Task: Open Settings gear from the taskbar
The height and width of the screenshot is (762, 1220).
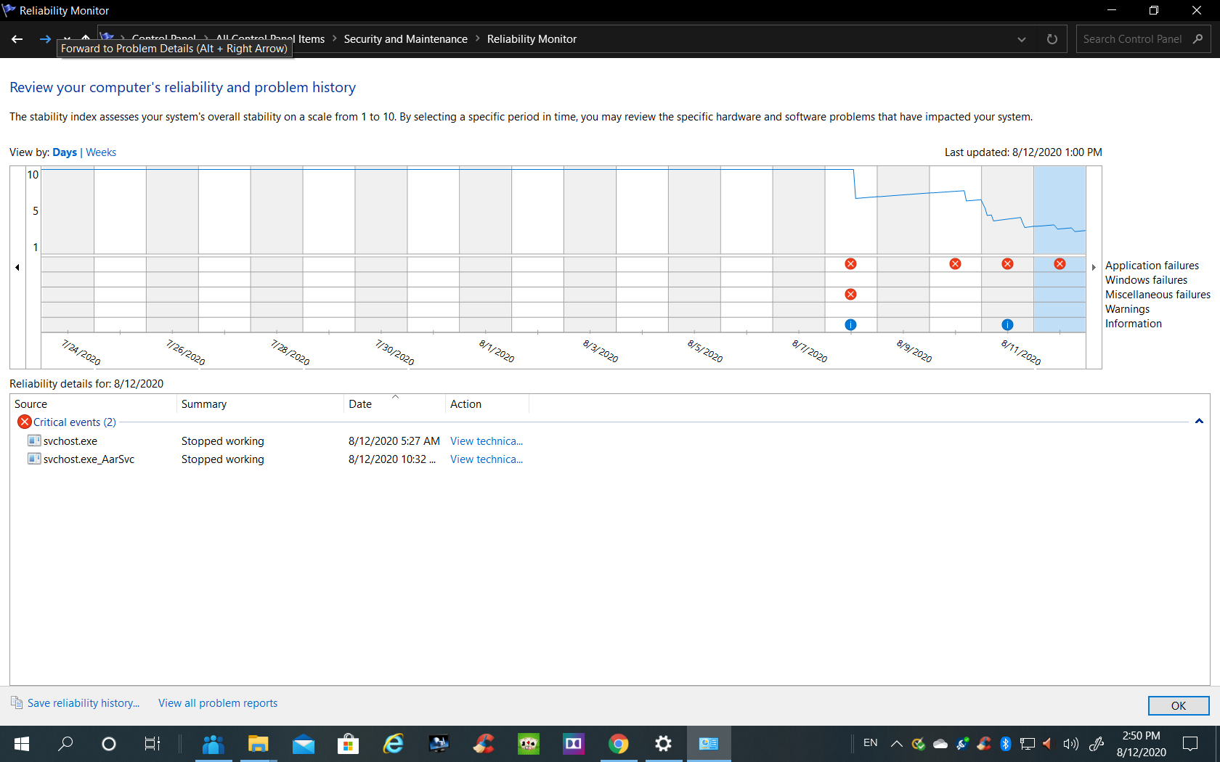Action: 664,744
